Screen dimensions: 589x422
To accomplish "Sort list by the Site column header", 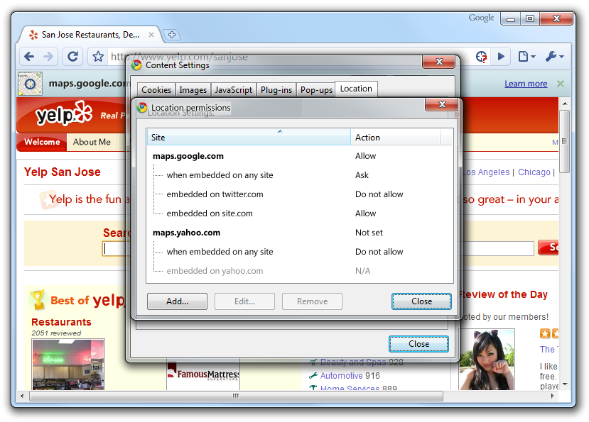I will (249, 138).
